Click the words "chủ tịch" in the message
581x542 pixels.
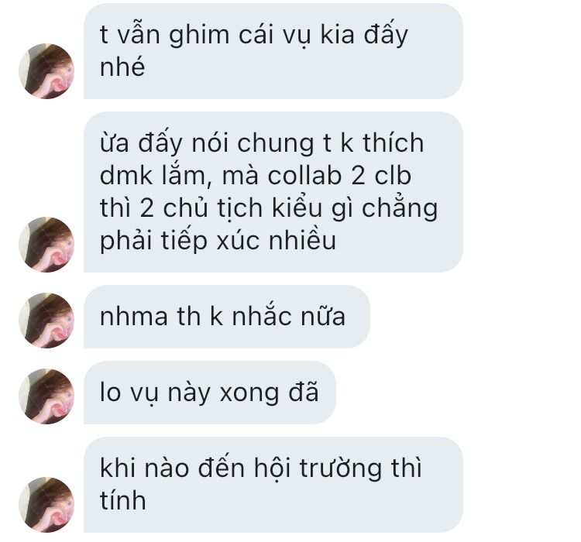pyautogui.click(x=214, y=208)
